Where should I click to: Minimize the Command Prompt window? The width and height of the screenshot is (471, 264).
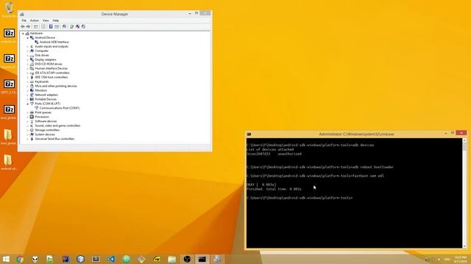click(x=446, y=133)
